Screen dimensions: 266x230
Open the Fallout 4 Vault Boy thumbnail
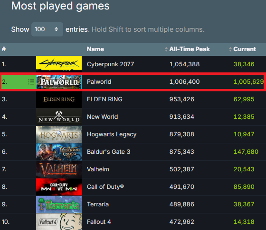(x=59, y=222)
